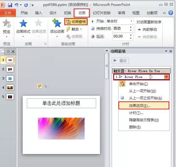Switch to the 插入 ribbon tab
This screenshot has width=176, height=167.
tap(39, 13)
